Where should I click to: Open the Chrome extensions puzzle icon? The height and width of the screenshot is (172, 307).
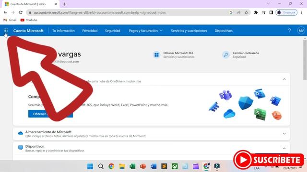256,12
